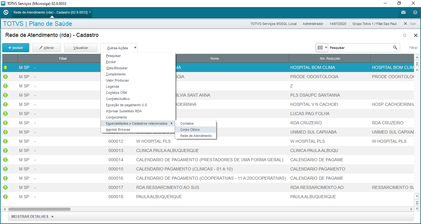This screenshot has height=224, width=421.
Task: Choose (Des)Bloquear menu entry
Action: pyautogui.click(x=138, y=68)
